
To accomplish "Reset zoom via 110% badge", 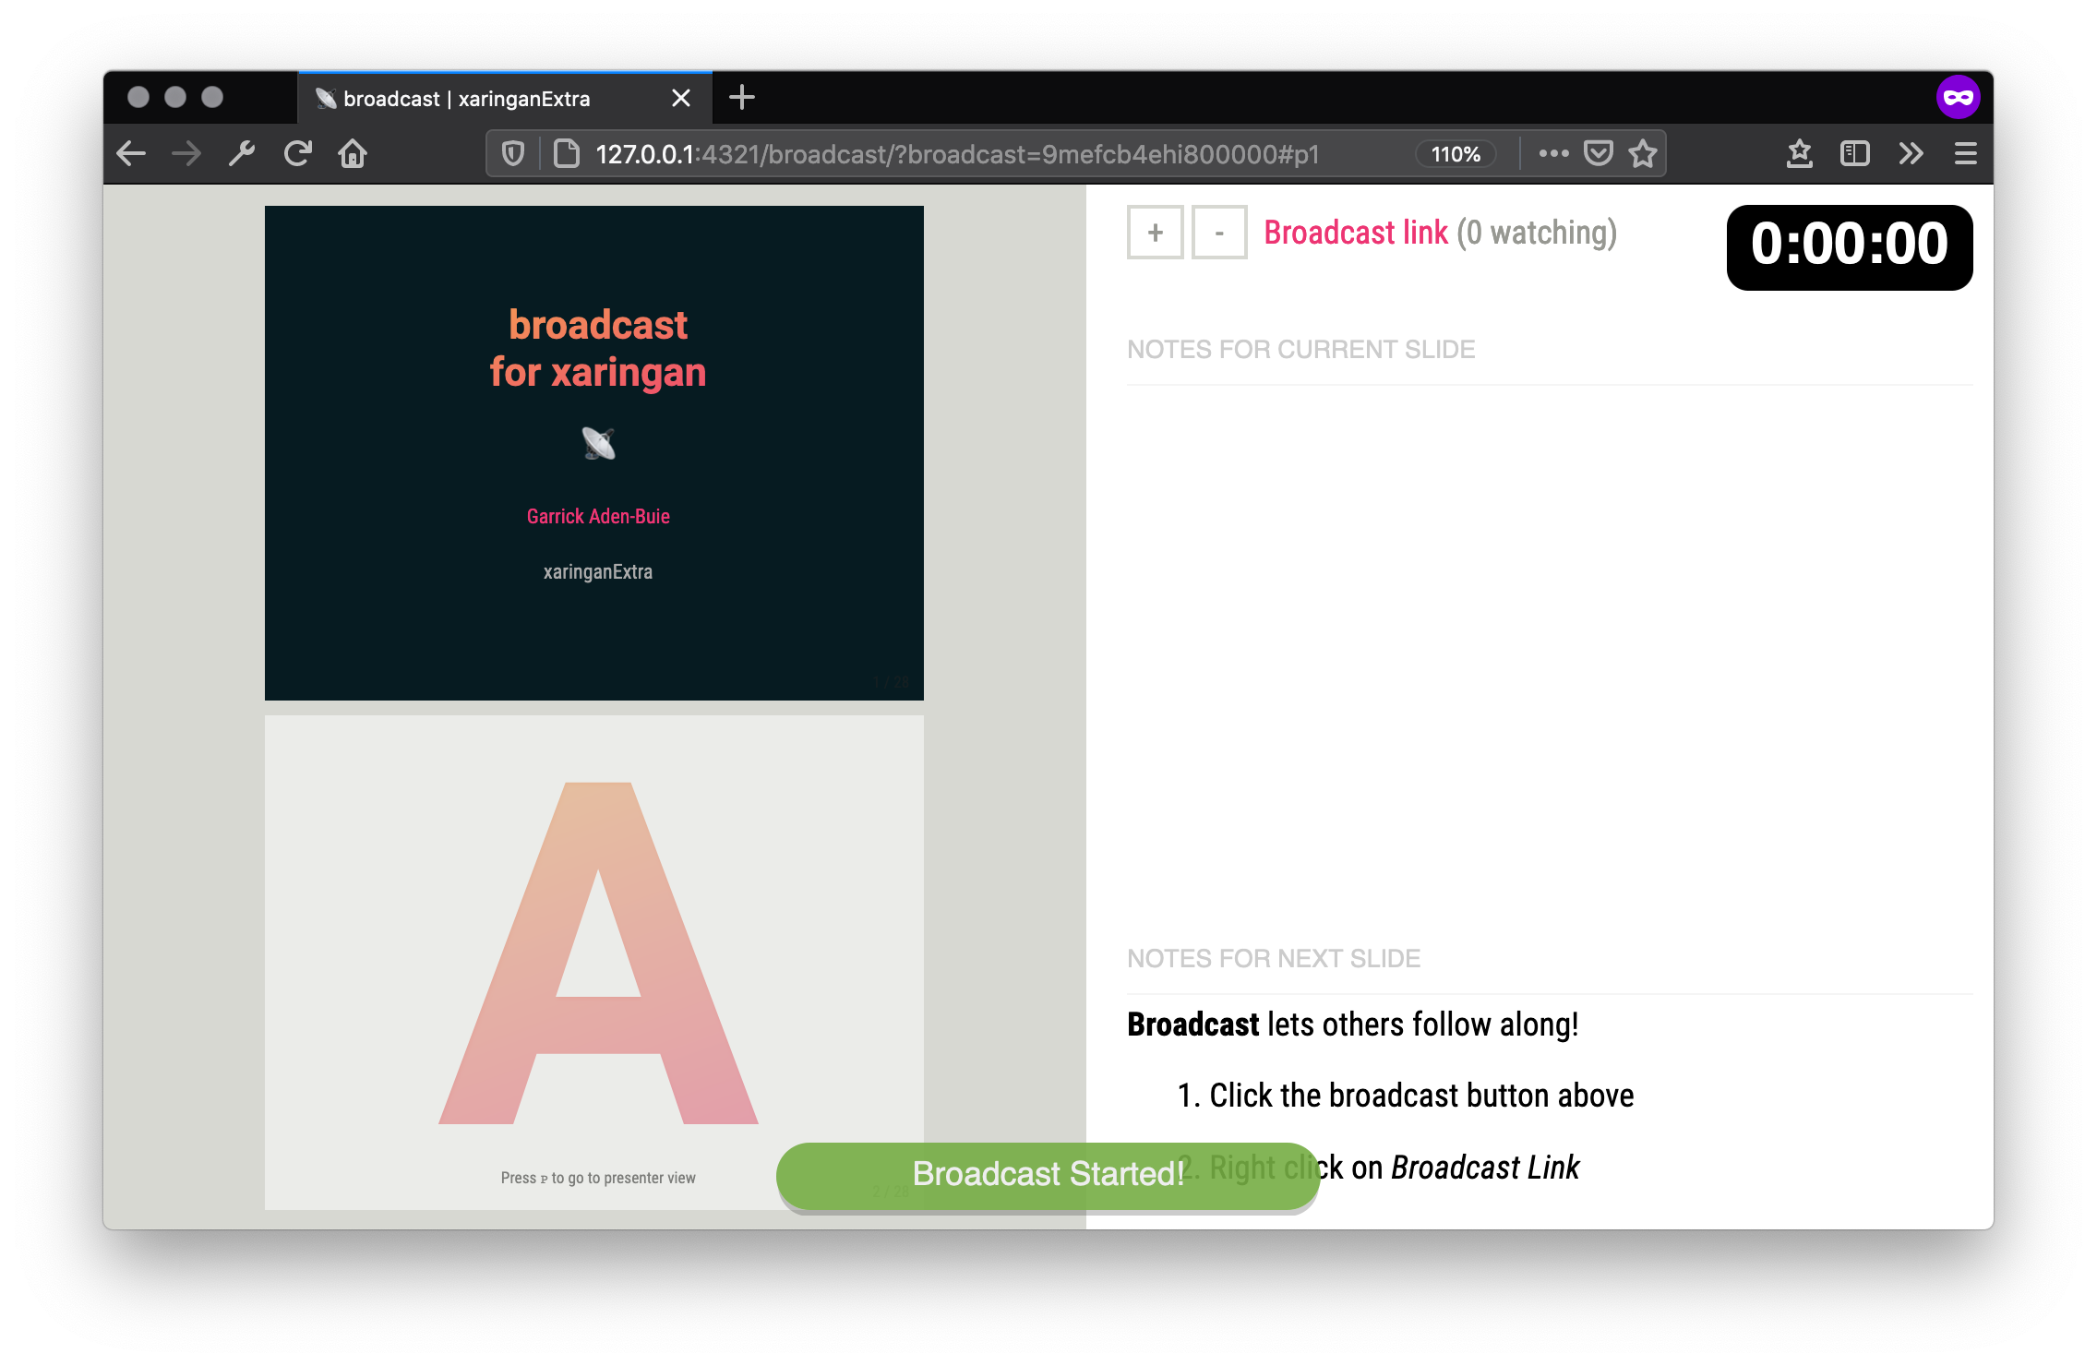I will (1456, 154).
